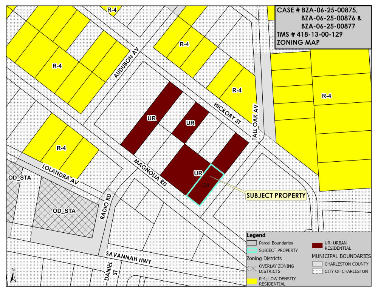Click the RADIO RD street label
Viewport: 378px width, 292px height.
(106, 207)
